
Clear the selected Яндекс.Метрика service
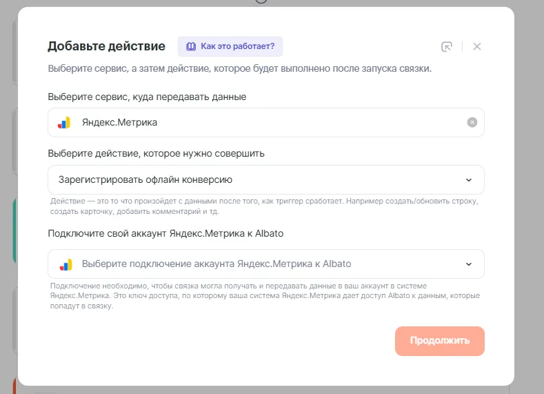click(472, 123)
